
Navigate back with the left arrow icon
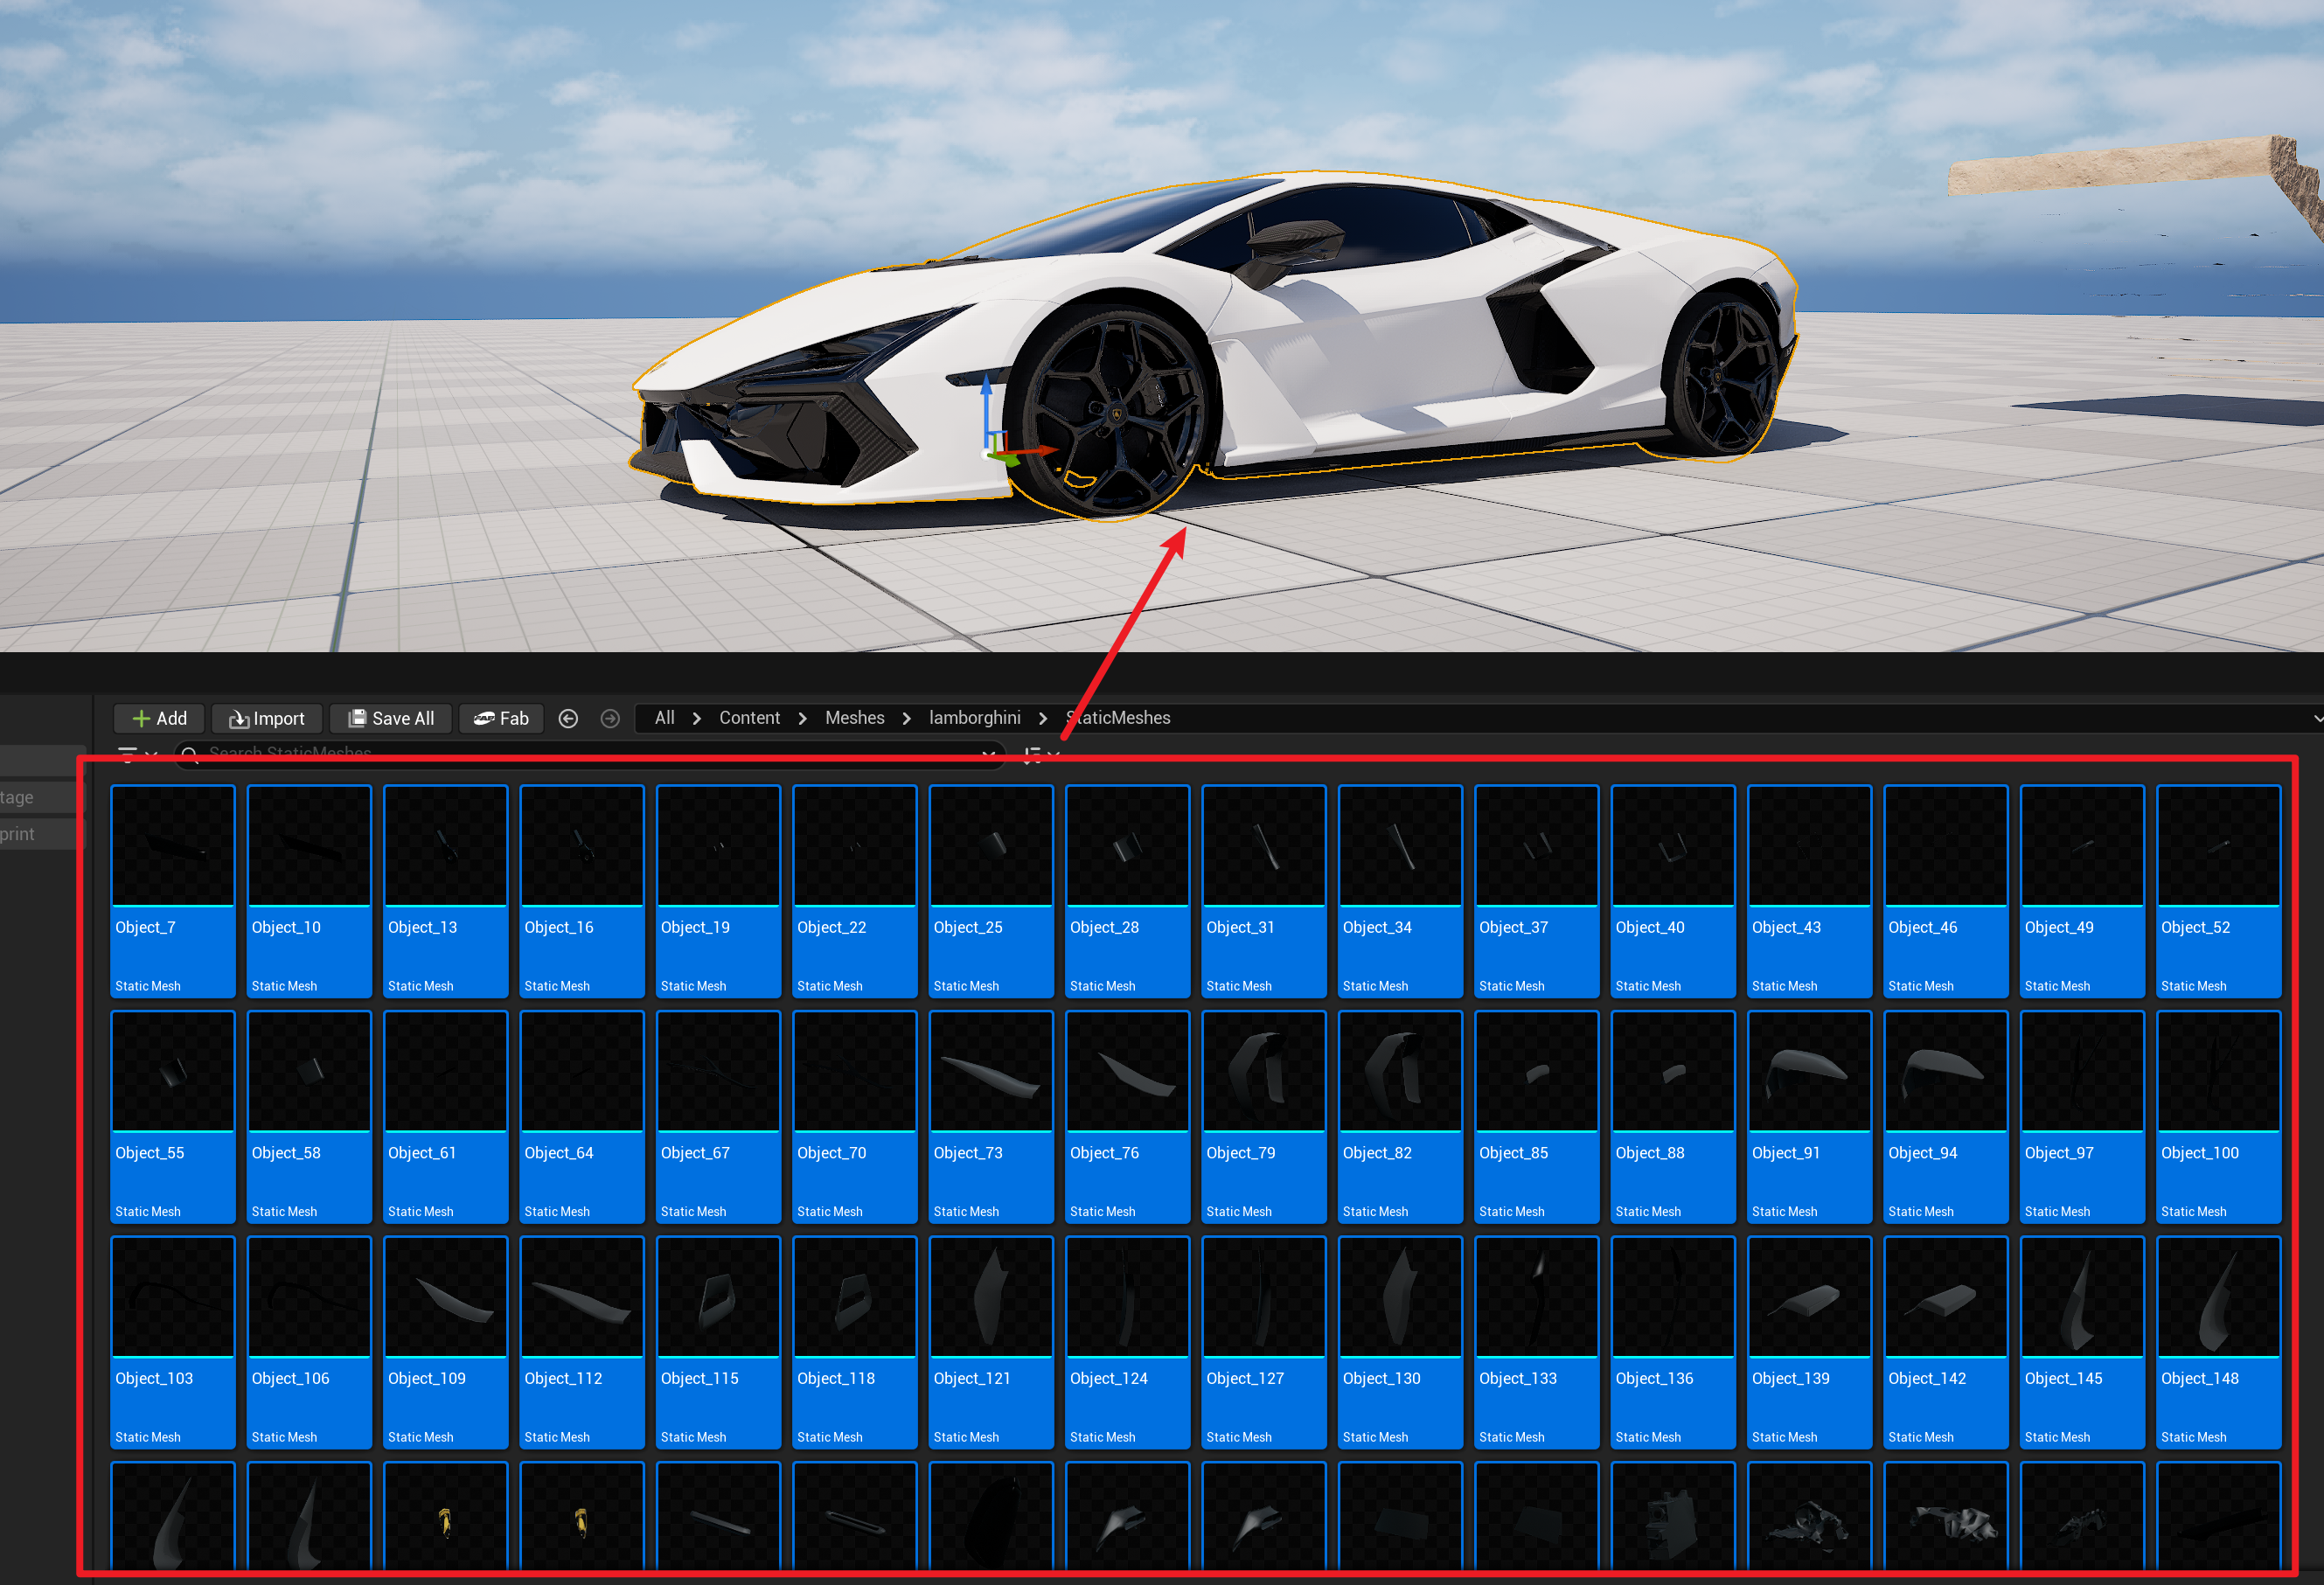(568, 718)
